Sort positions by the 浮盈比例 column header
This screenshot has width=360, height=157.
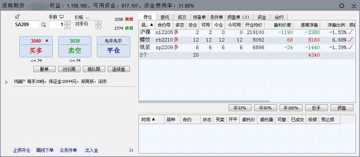click(336, 25)
